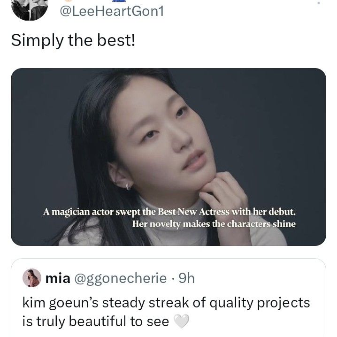Screen dimensions: 337x337
Task: Open the quoted tweet's 9h timestamp
Action: pos(186,278)
